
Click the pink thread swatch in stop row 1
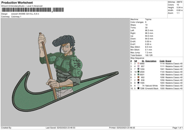(x=138, y=63)
